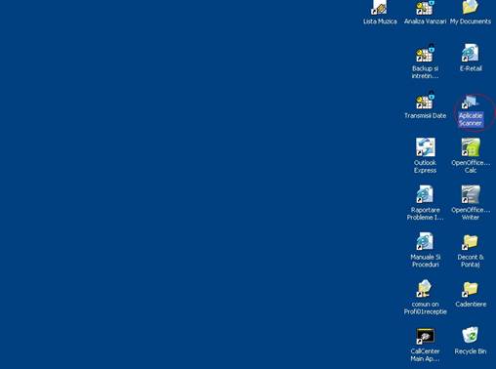
Task: Select the OpenOffice Calc shortcut
Action: [471, 147]
